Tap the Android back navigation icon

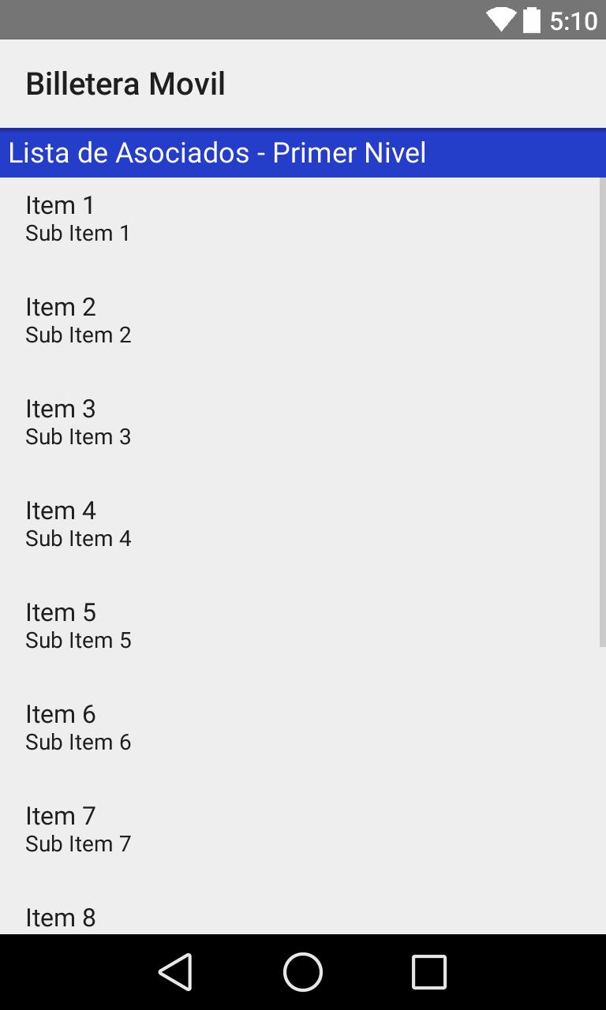(175, 971)
